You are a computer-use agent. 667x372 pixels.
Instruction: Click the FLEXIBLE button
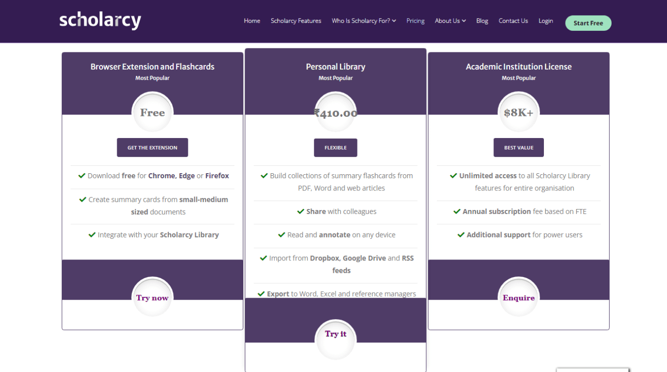click(x=335, y=147)
